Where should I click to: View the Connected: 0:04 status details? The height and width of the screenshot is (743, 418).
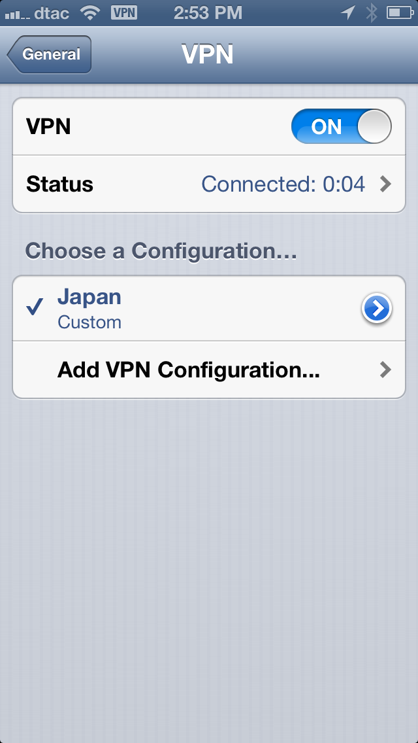[x=283, y=184]
